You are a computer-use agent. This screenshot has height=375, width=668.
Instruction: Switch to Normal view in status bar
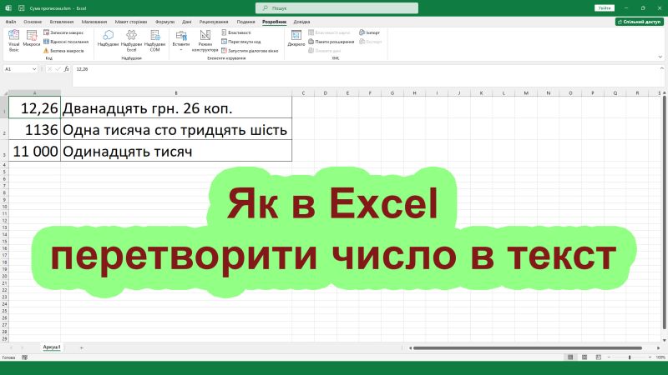coord(570,357)
